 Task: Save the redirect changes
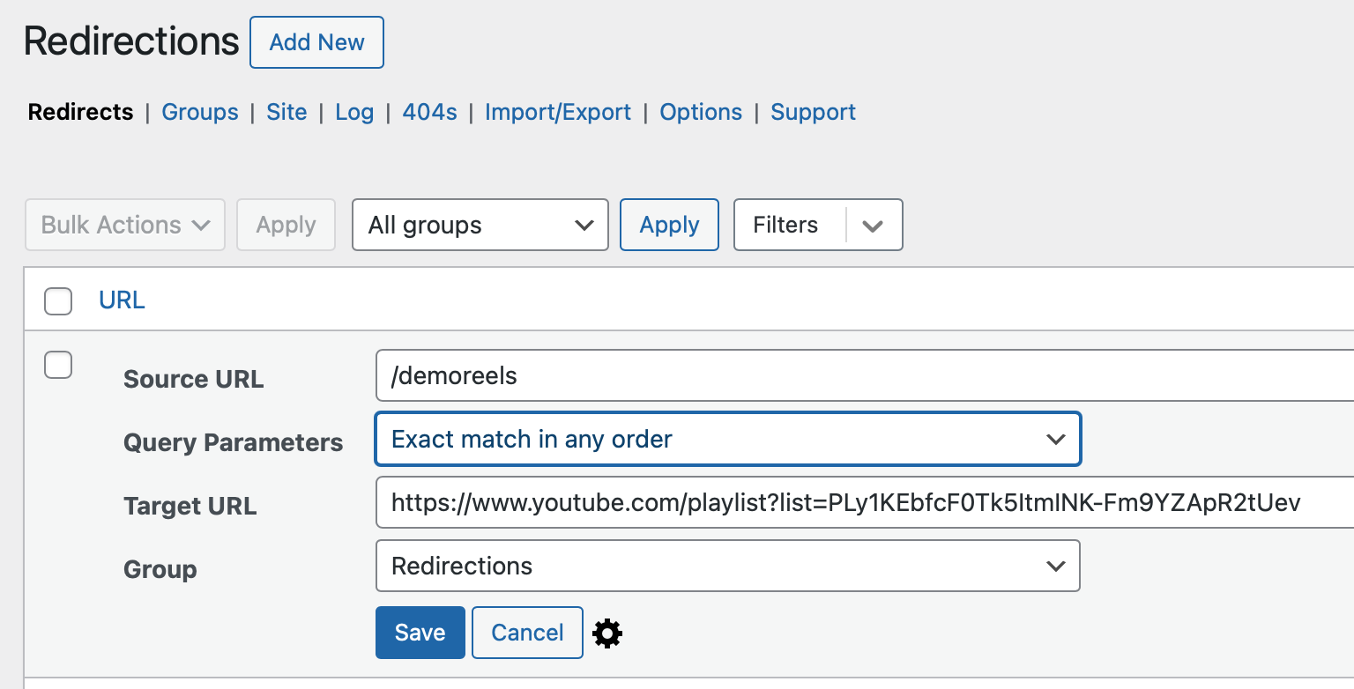pos(420,633)
